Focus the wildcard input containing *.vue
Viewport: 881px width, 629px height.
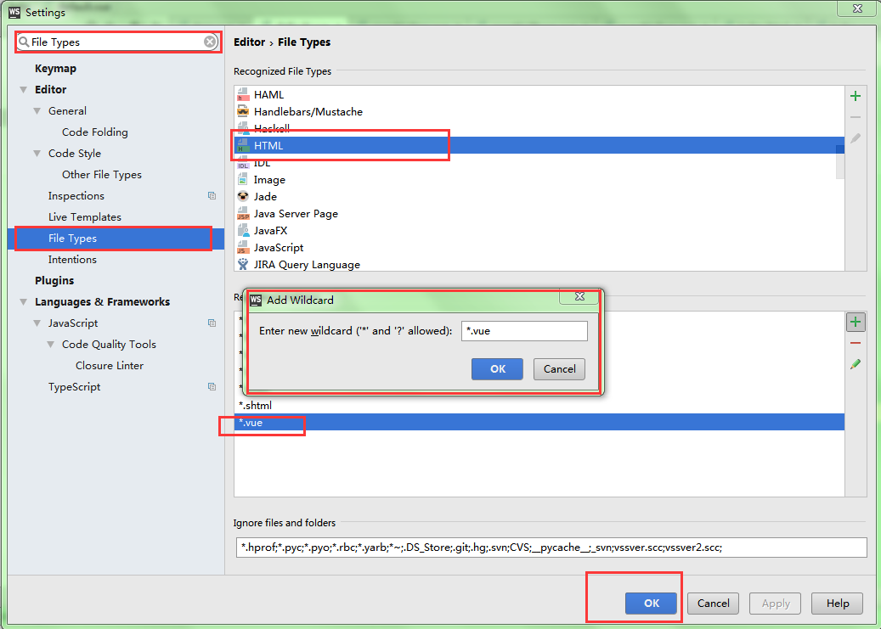tap(524, 331)
